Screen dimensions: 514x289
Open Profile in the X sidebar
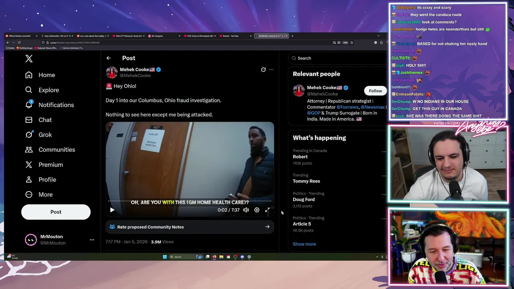41,179
